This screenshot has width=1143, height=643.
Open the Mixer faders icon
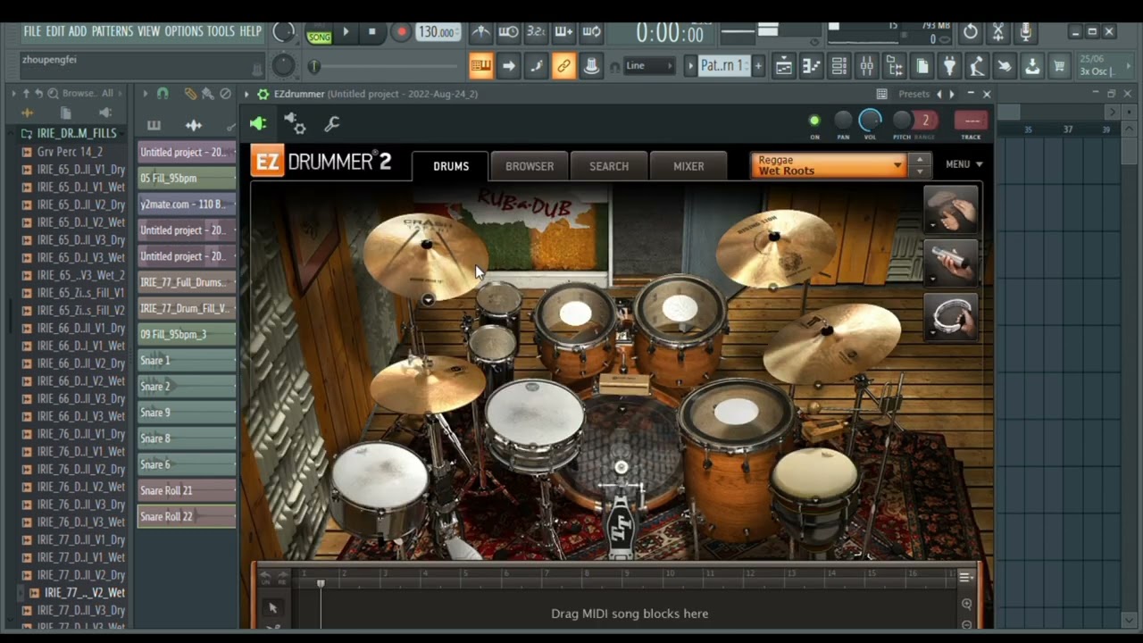[x=866, y=66]
